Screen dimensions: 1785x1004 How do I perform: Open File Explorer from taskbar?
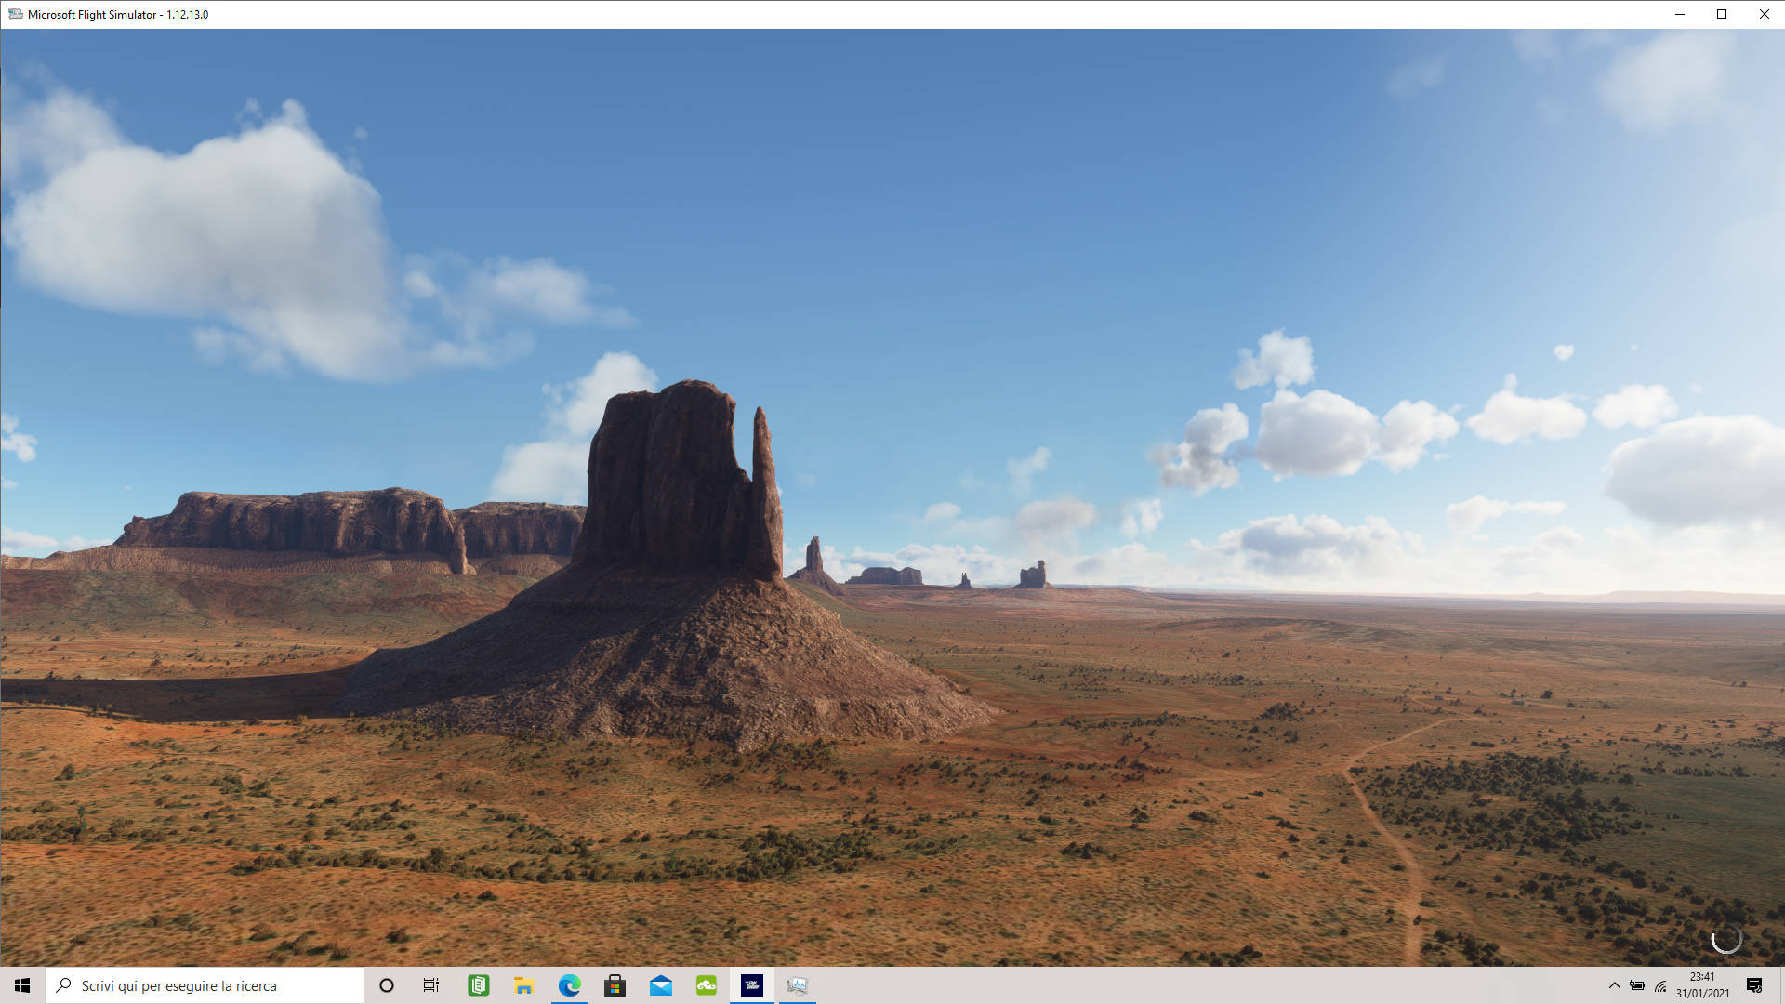tap(524, 985)
